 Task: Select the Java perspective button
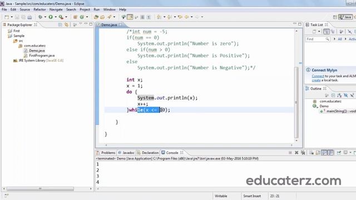click(x=345, y=17)
